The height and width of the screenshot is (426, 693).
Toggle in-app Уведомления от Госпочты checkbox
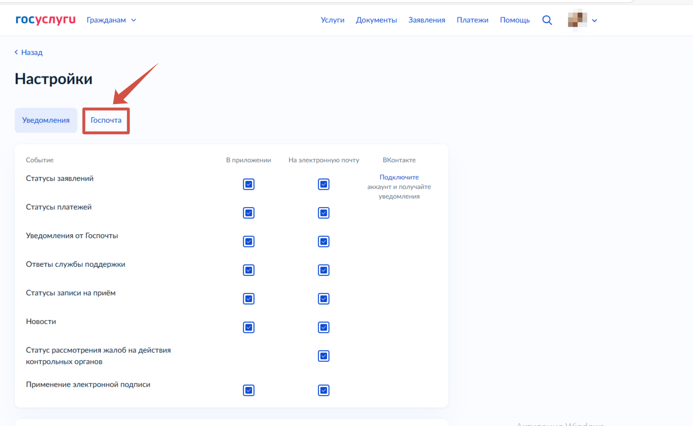pos(249,242)
